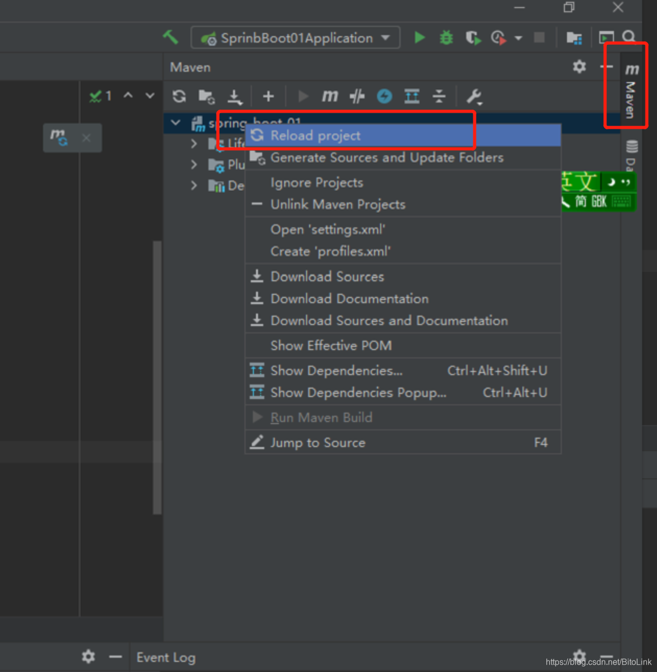Choose Show Dependencies... menu item
Screen dimensions: 657x672
[403, 371]
